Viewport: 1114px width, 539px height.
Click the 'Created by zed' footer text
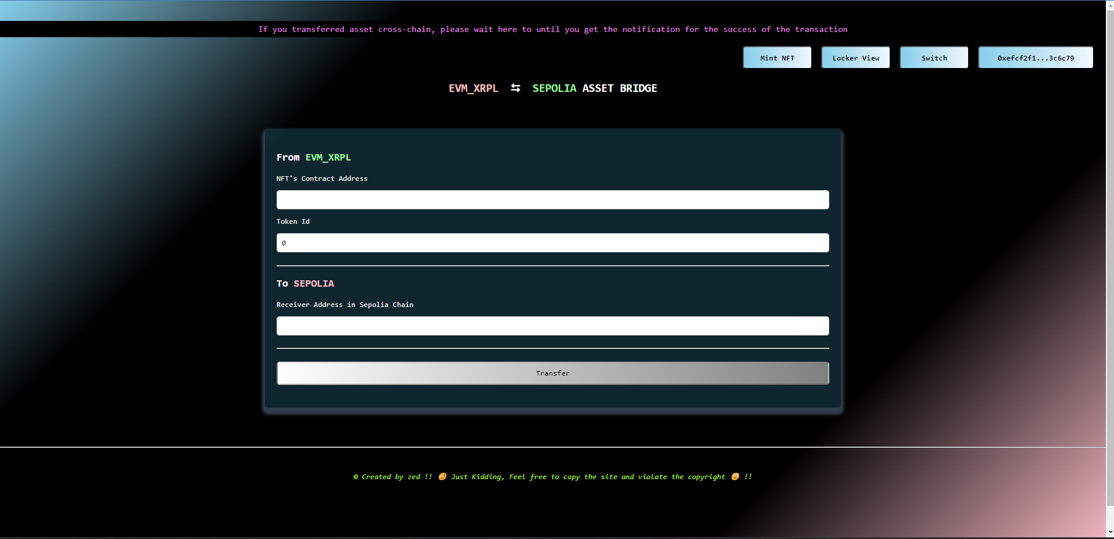pos(553,477)
